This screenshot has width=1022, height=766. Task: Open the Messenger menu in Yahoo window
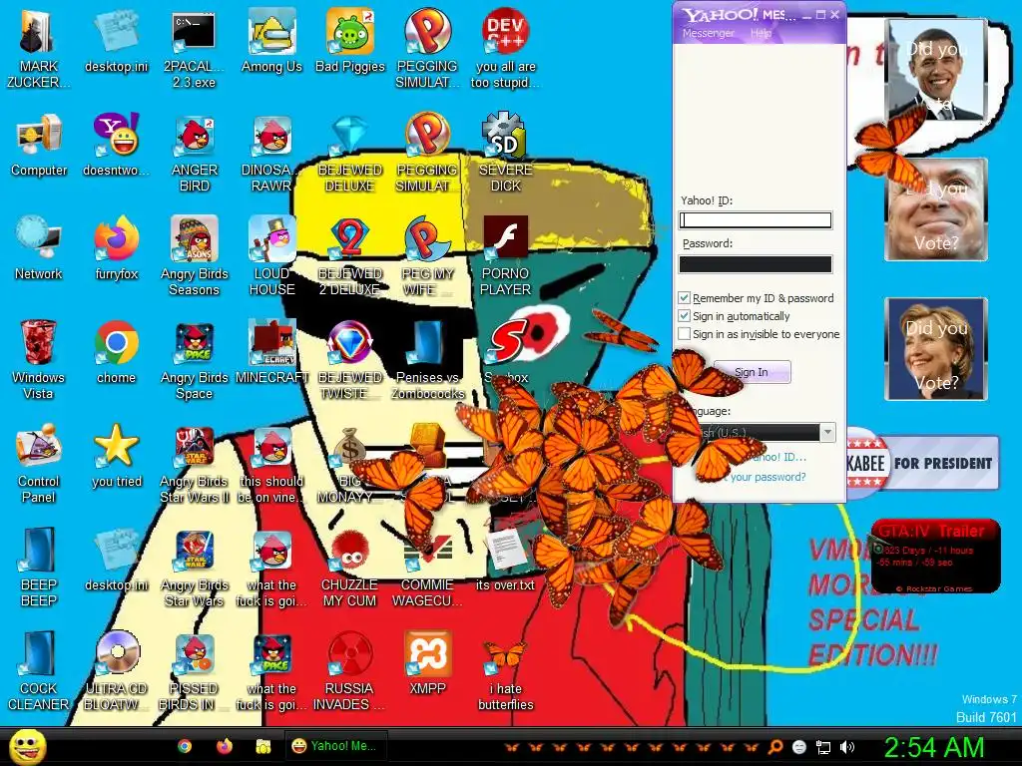pos(708,33)
